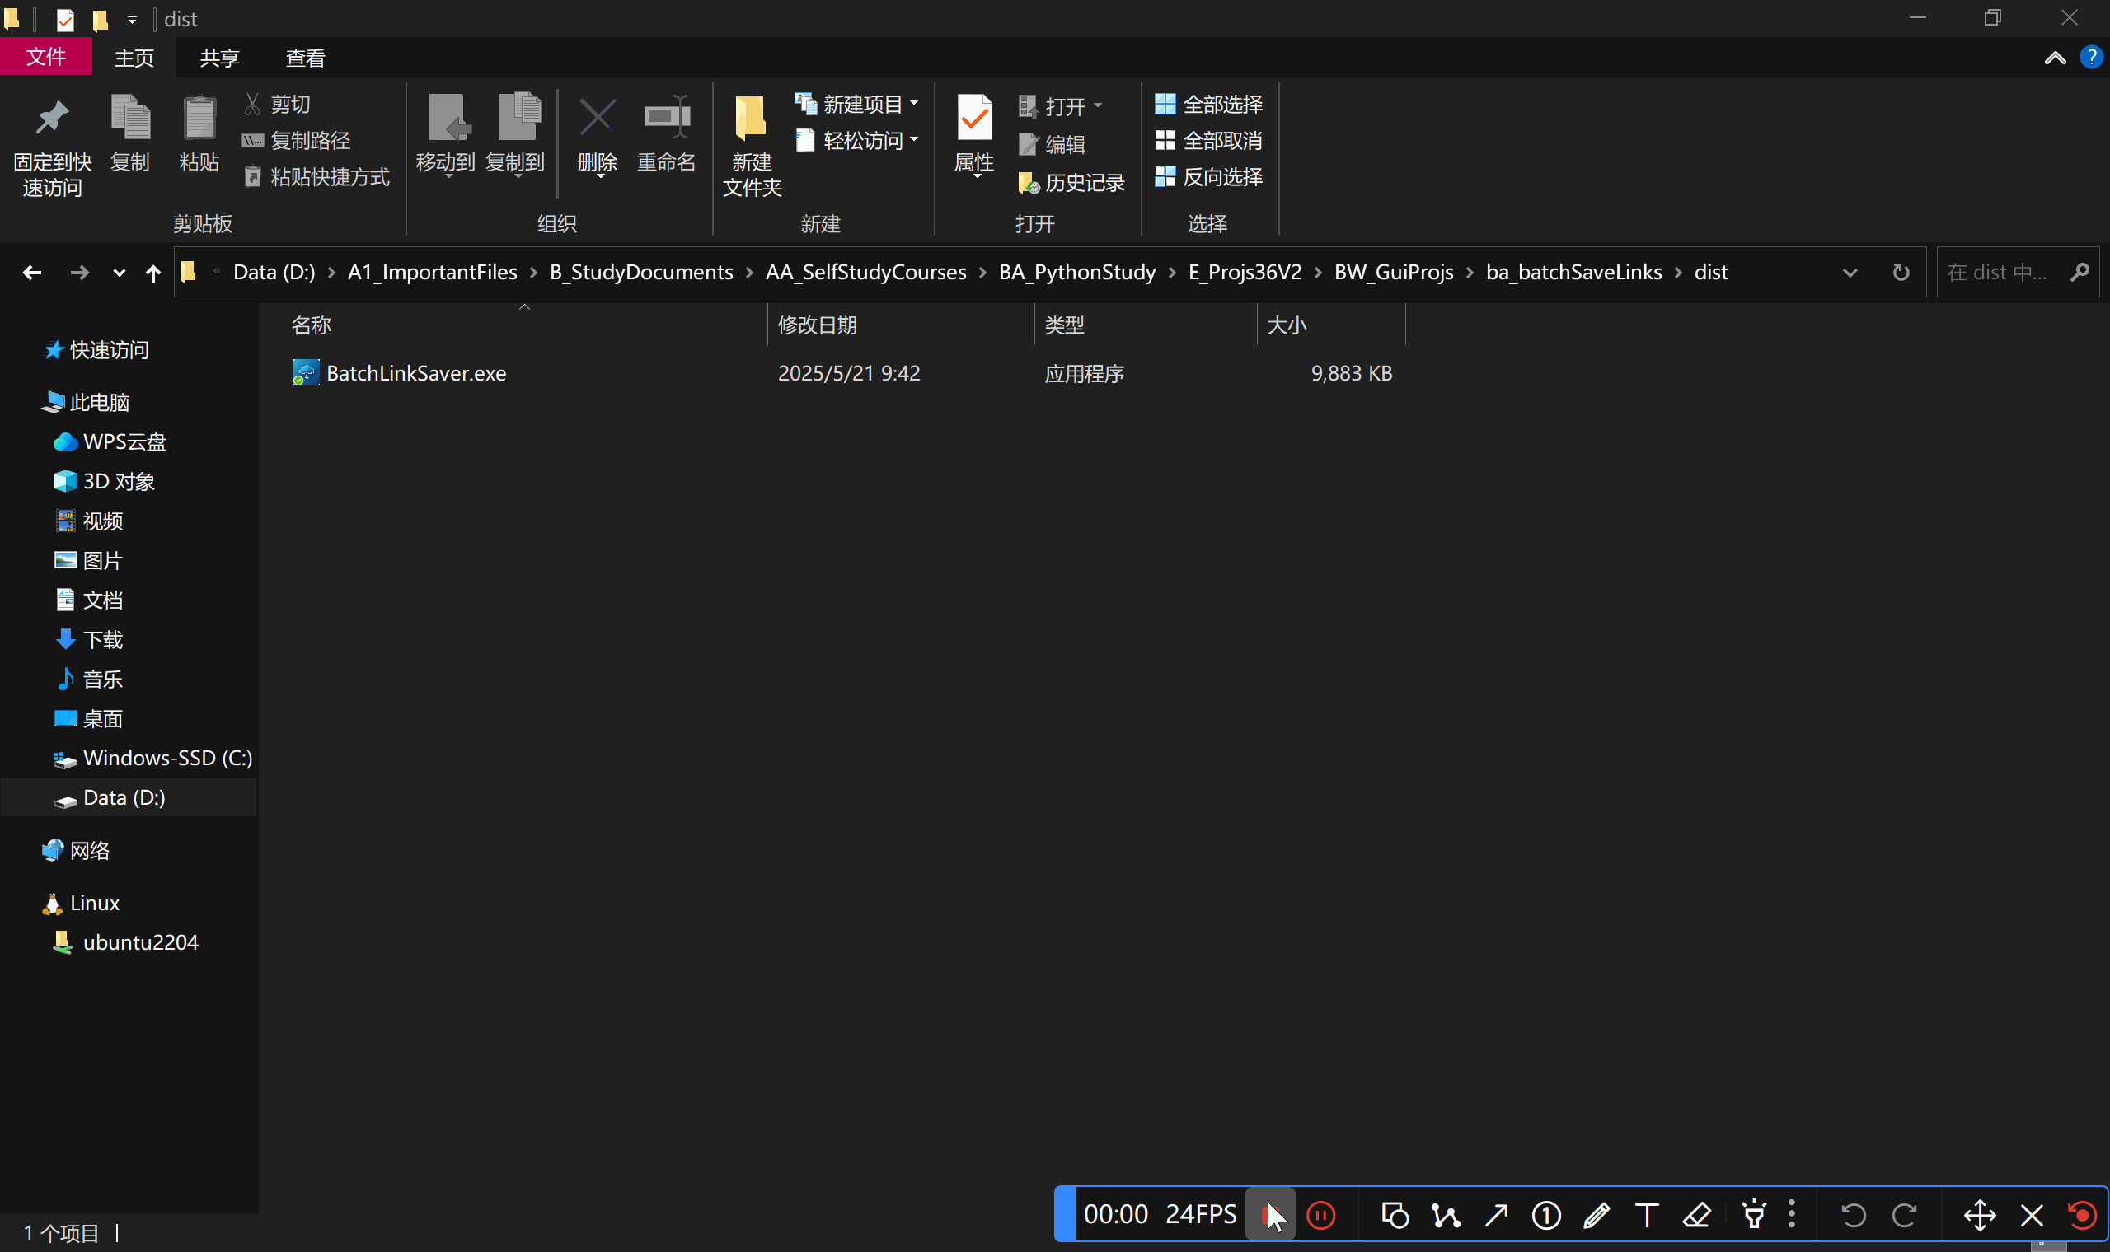The width and height of the screenshot is (2110, 1252).
Task: Pick the arrow annotation tool
Action: (1496, 1215)
